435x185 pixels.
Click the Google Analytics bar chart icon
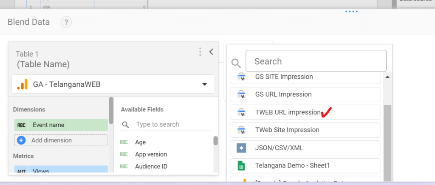point(23,84)
